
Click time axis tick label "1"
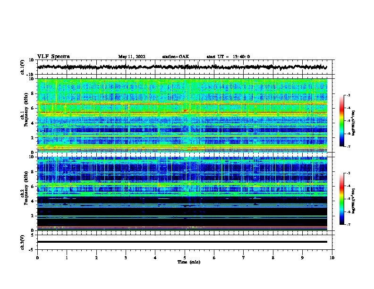(x=67, y=258)
